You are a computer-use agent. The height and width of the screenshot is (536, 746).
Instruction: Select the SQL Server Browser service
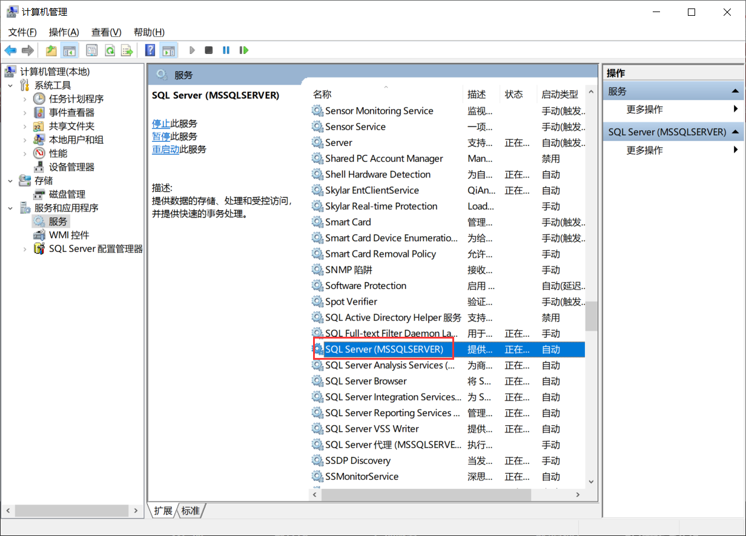pyautogui.click(x=447, y=381)
